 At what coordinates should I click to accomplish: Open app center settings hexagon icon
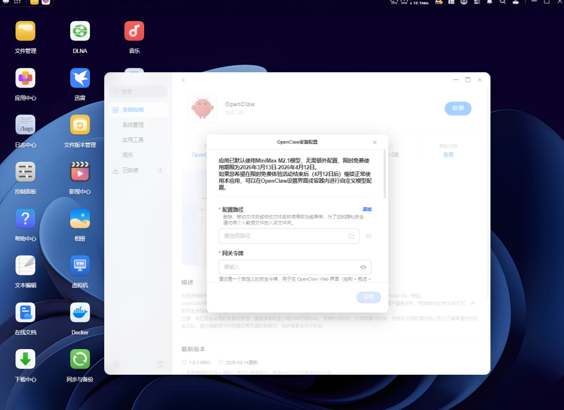[x=116, y=364]
